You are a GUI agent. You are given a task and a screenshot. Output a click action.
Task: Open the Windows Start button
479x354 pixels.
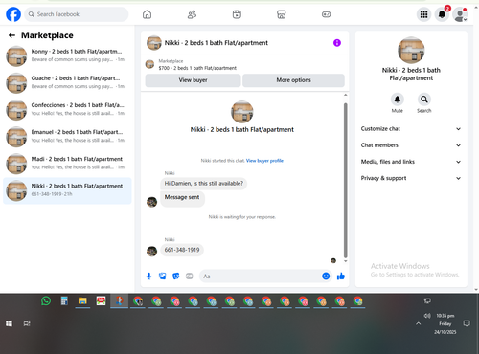[9, 323]
